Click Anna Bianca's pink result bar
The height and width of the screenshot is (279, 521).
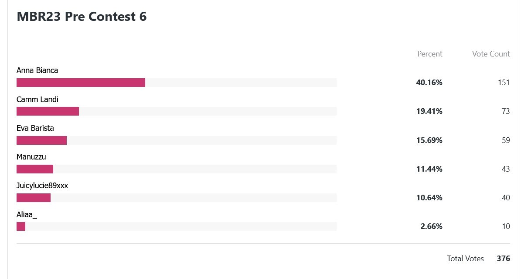81,83
